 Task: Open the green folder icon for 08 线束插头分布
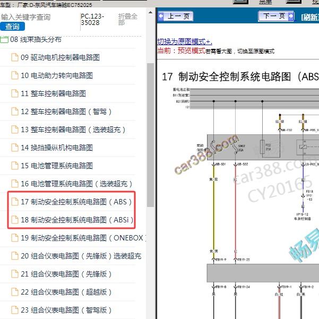(x=4, y=39)
